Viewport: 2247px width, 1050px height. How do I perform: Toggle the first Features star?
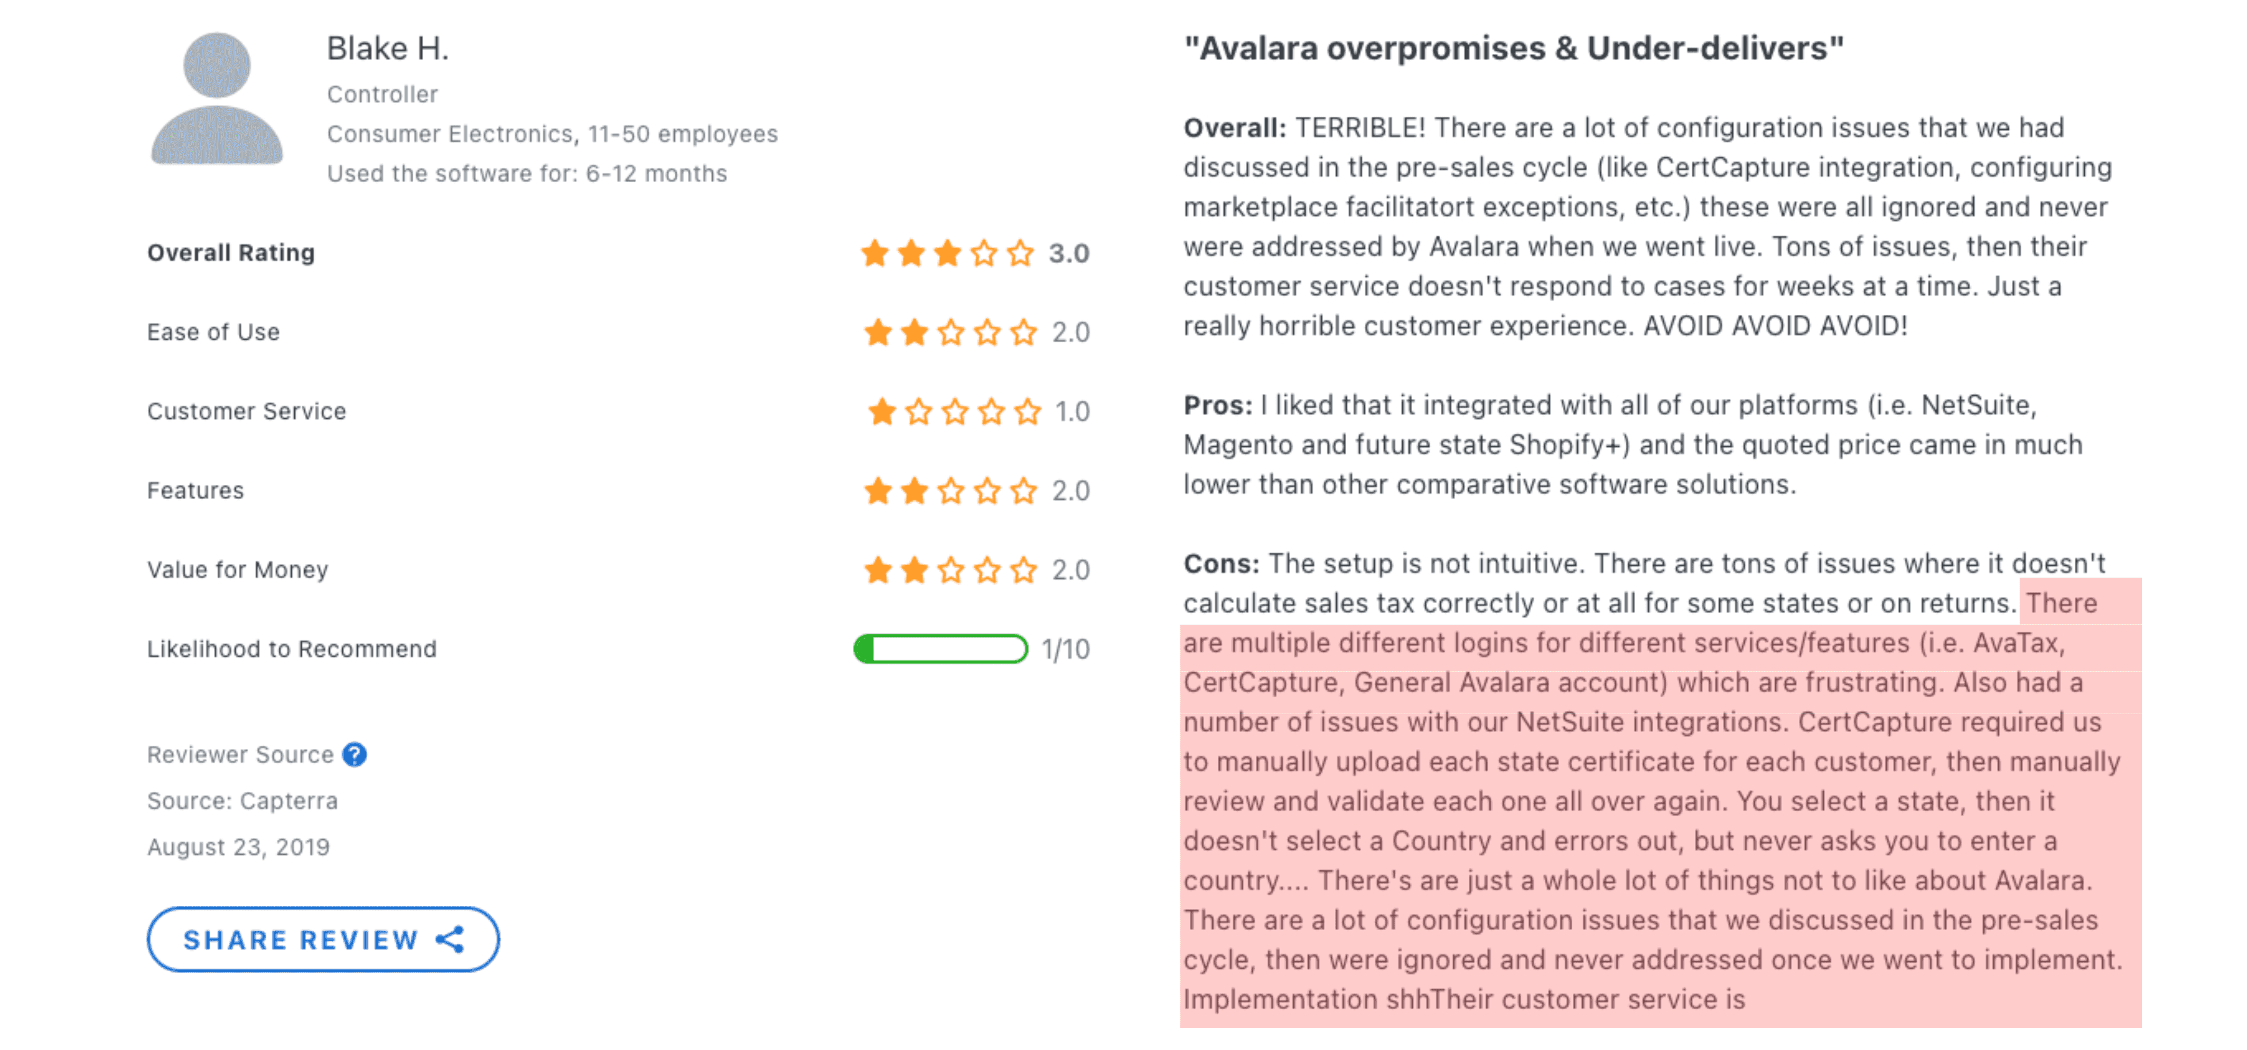pyautogui.click(x=877, y=490)
